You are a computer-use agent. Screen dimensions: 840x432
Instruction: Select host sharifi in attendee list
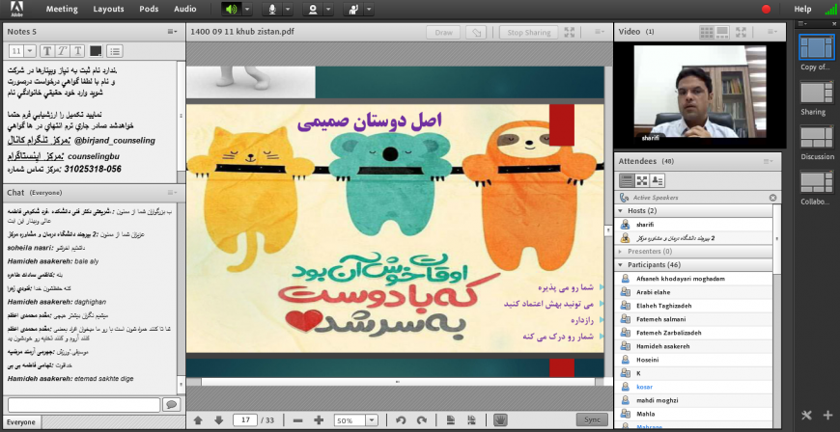click(x=694, y=225)
